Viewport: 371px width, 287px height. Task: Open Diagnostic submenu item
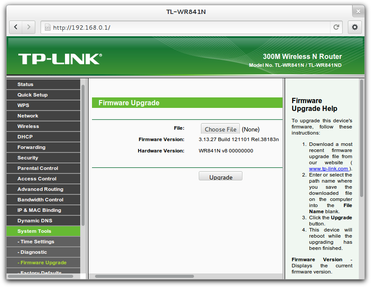[x=43, y=252]
